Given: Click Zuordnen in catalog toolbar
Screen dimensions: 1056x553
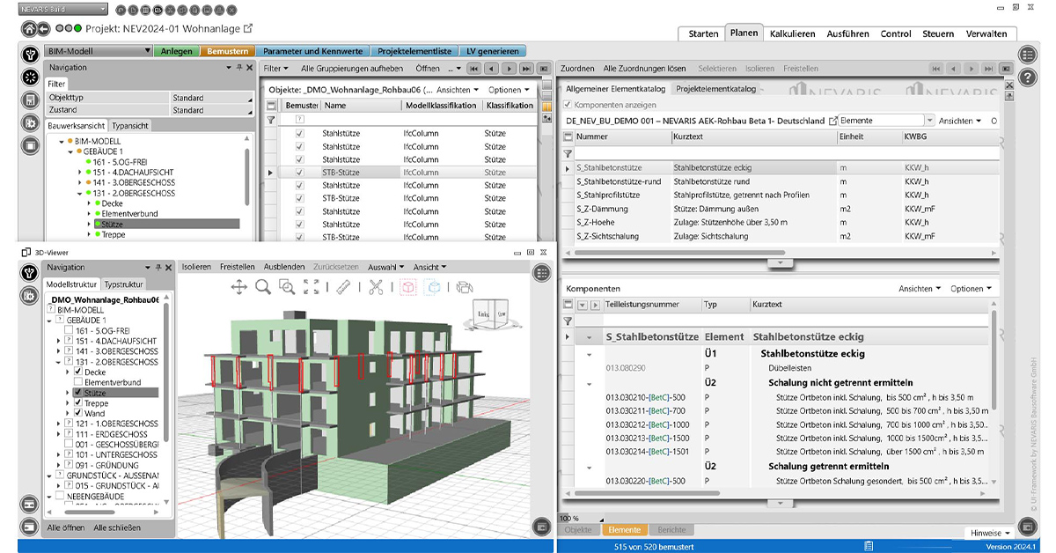Looking at the screenshot, I should pos(577,68).
